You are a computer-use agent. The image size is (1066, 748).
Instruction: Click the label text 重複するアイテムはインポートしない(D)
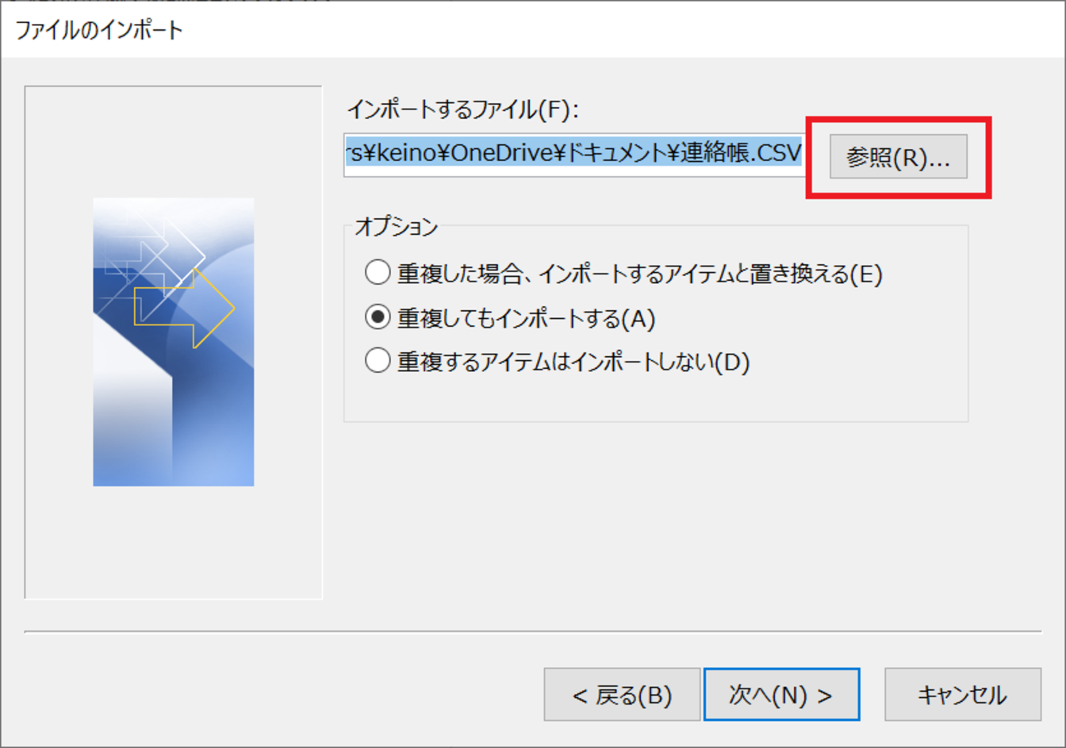[573, 362]
